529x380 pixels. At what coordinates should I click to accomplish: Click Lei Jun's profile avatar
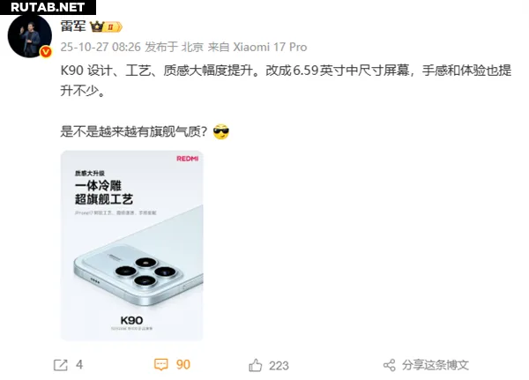click(x=30, y=36)
